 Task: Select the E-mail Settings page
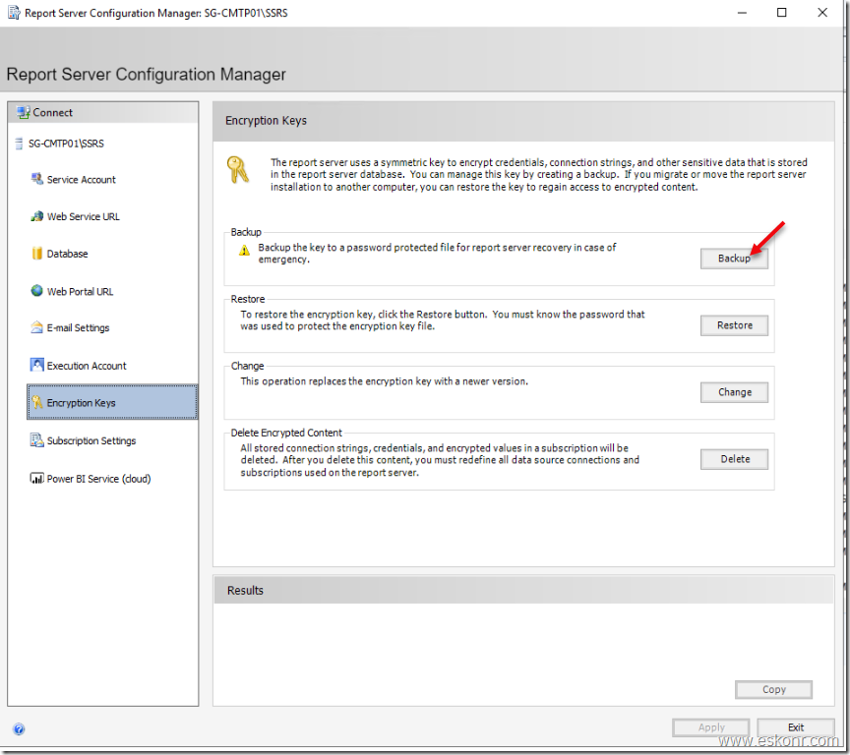(x=78, y=327)
